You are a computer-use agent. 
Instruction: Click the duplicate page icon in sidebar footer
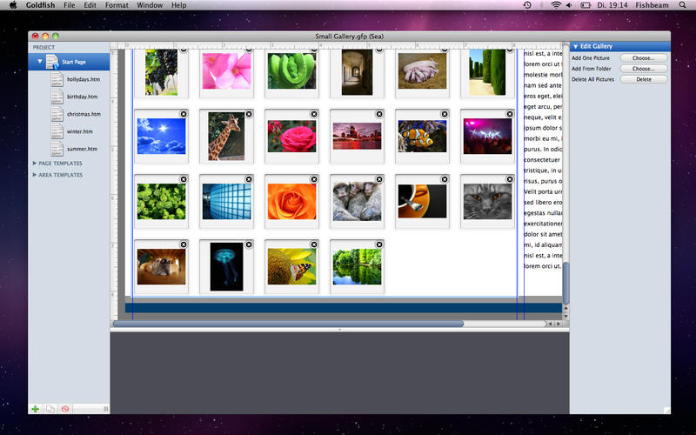point(50,408)
